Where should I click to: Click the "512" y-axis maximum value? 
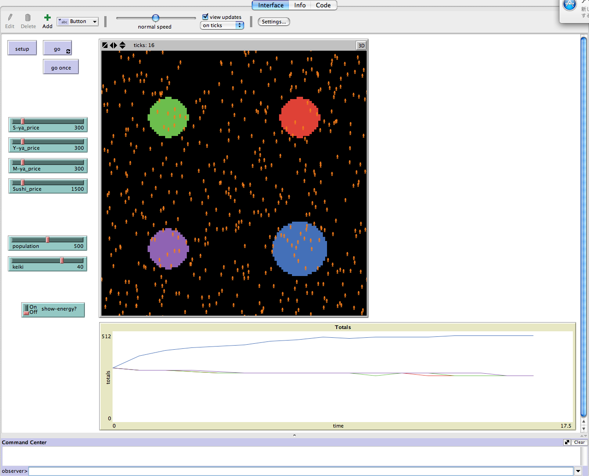click(106, 336)
